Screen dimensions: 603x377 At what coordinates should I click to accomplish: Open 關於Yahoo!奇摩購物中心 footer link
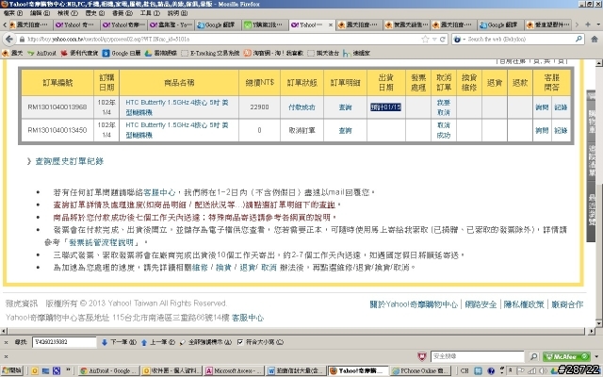[414, 304]
